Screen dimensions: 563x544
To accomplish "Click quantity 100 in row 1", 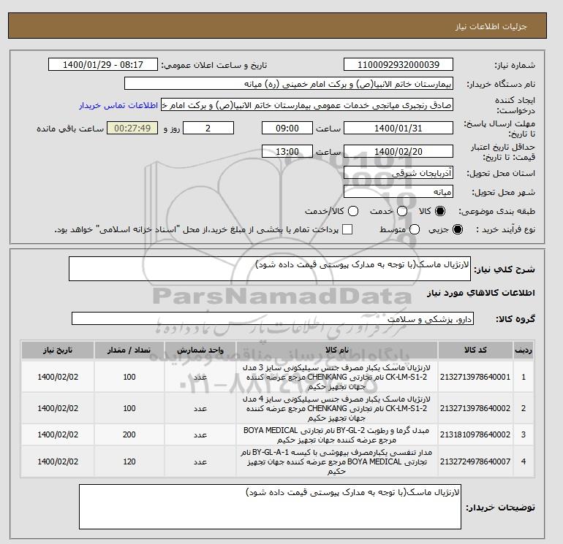I will 129,377.
